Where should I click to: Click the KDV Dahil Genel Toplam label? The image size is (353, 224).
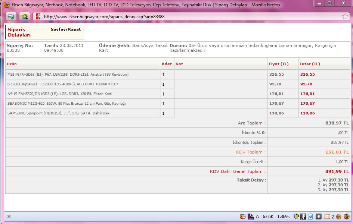pos(238,171)
